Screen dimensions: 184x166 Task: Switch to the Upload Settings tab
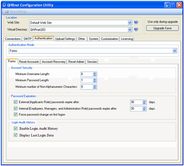65,39
